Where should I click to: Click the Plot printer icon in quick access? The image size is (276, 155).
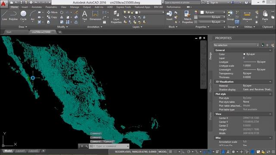point(31,3)
